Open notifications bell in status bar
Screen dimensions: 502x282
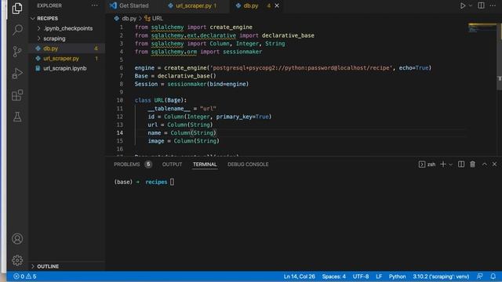(493, 277)
